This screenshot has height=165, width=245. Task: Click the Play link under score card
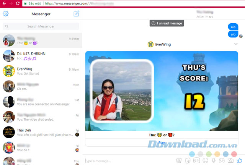pyautogui.click(x=162, y=142)
